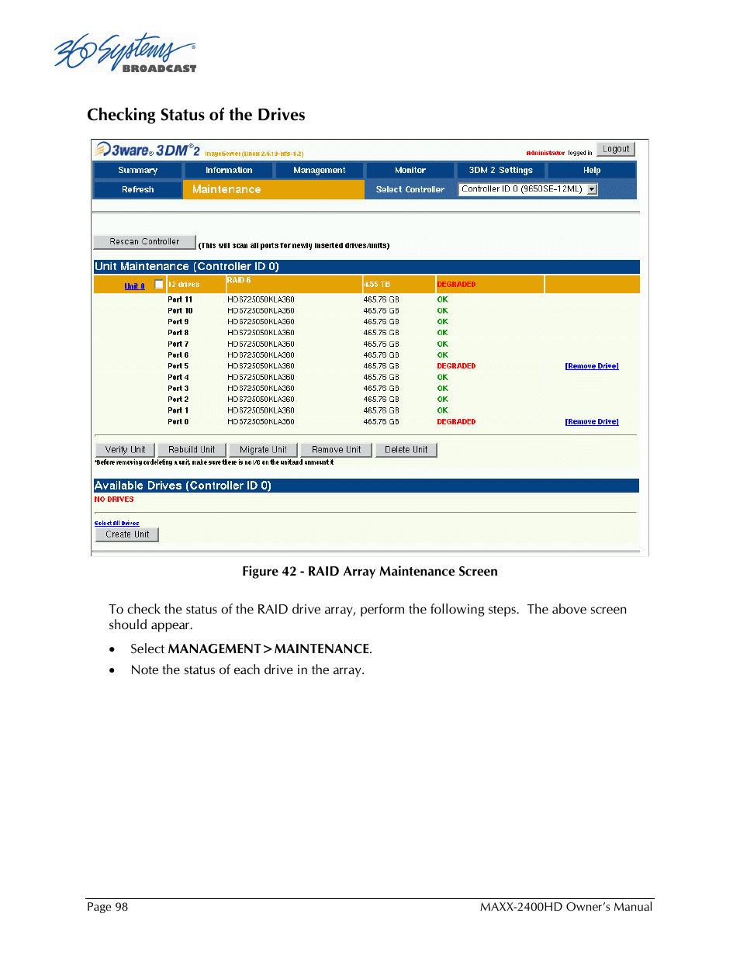Click the Port 5 row label
Screen dimensions: 740x958
[178, 366]
